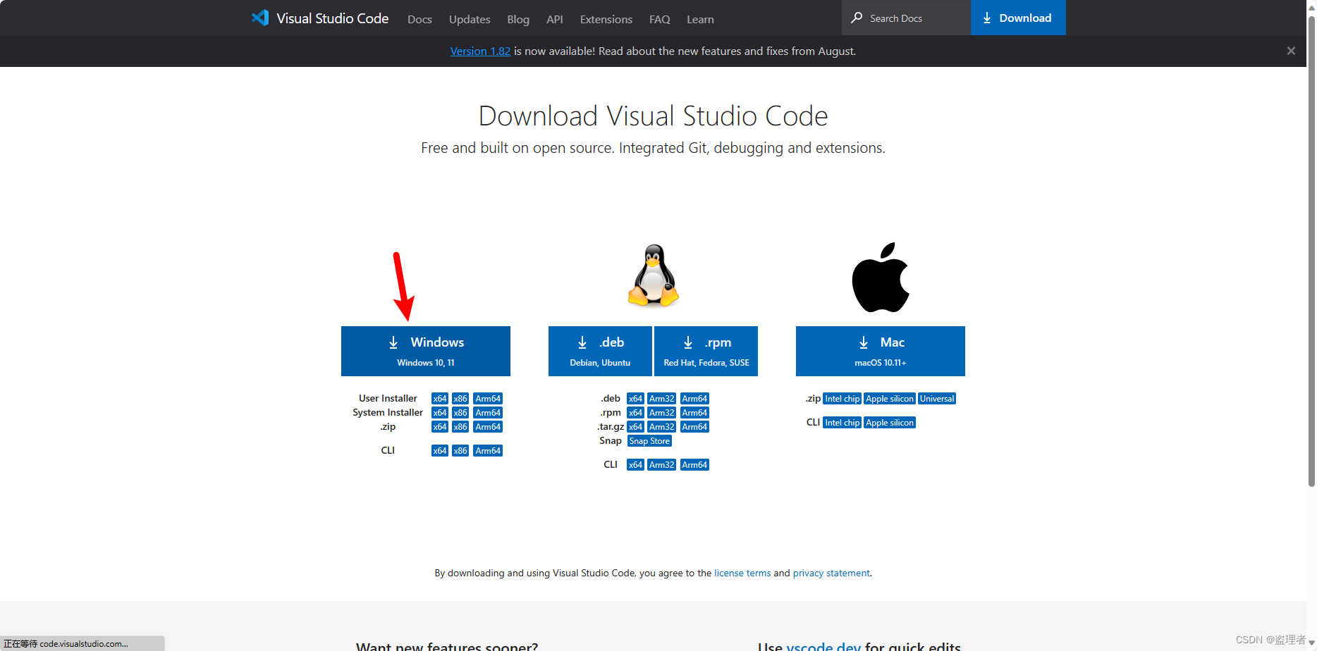Select the Linux CLI Arm64 build
Screen dimensions: 1317x651
coord(694,465)
